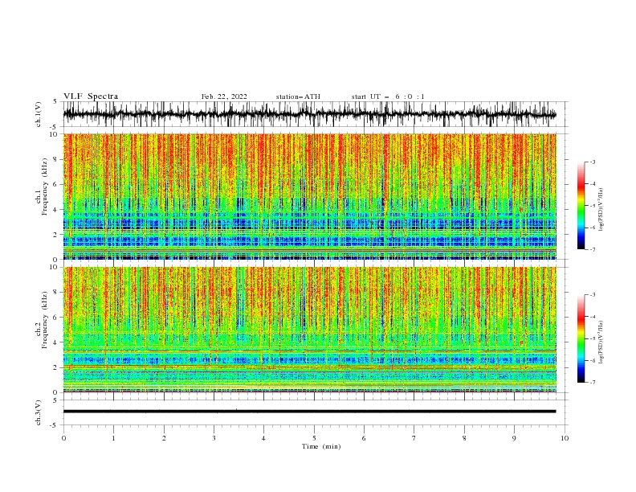Screen dimensions: 636x492
Task: Click the 'ch.3(V)' axis label
Action: (39, 412)
